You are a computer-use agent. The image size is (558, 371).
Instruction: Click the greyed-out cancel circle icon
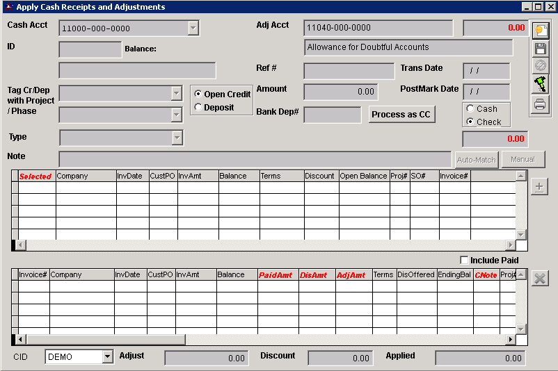point(541,67)
